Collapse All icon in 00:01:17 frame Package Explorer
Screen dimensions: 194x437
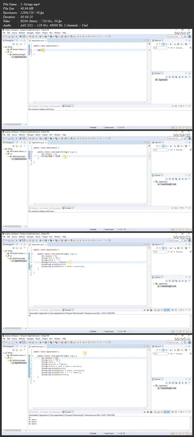14,44
